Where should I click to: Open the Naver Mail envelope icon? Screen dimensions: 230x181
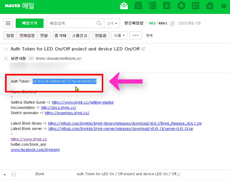click(124, 6)
